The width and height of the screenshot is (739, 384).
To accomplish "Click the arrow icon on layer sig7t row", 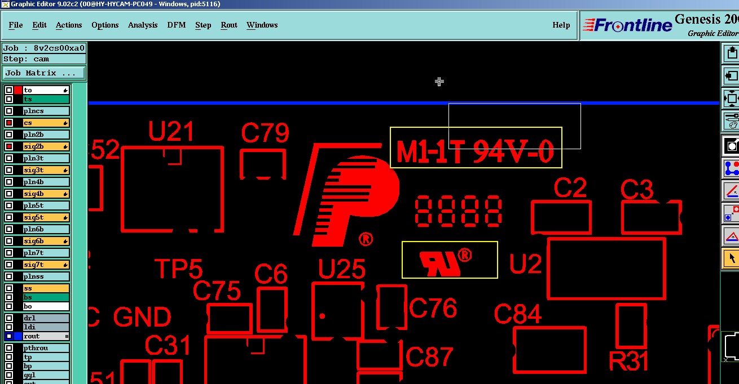I will pos(66,265).
